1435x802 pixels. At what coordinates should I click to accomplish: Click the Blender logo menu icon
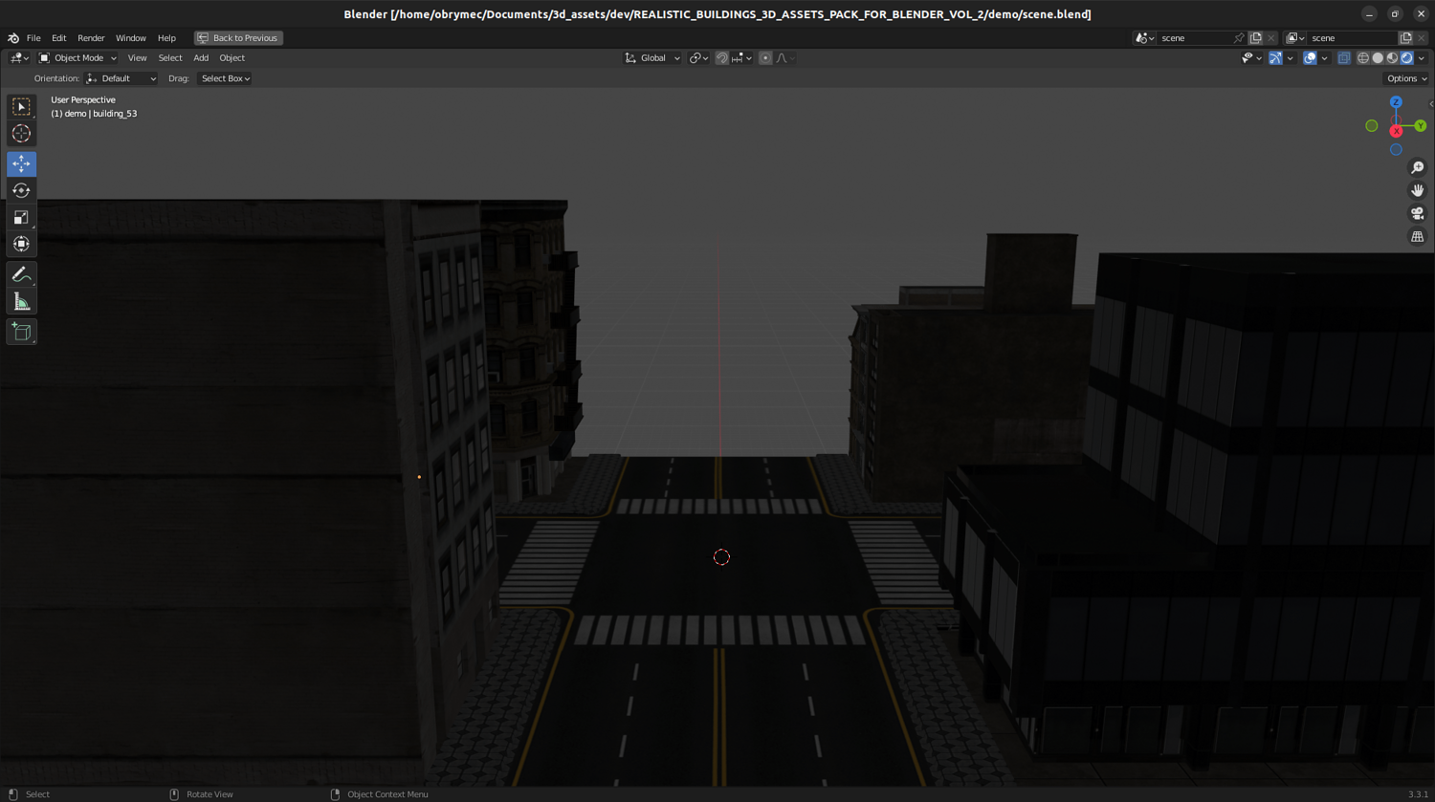click(13, 38)
